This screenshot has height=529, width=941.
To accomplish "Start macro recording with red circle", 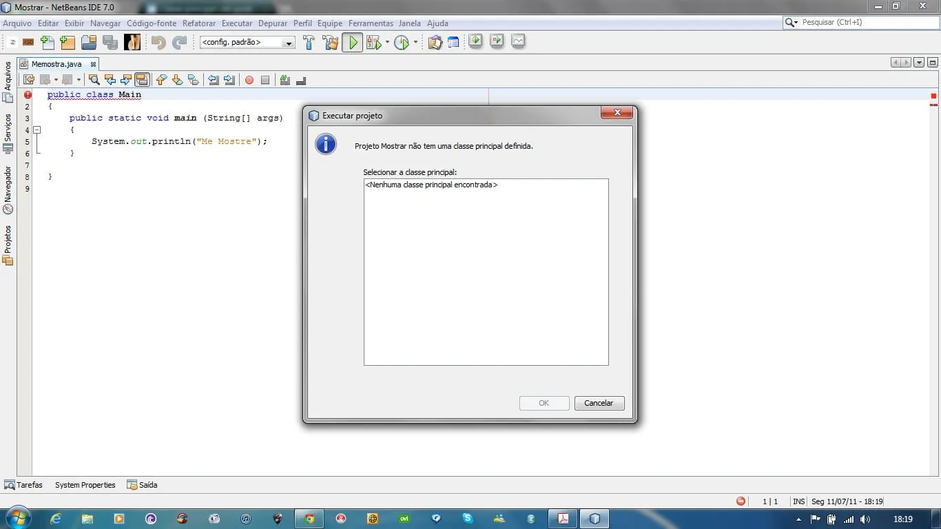I will pyautogui.click(x=249, y=80).
